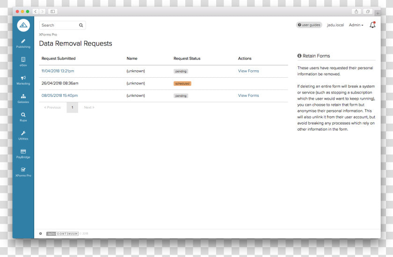This screenshot has width=393, height=257.
Task: Go to Previous page of results
Action: click(x=52, y=107)
